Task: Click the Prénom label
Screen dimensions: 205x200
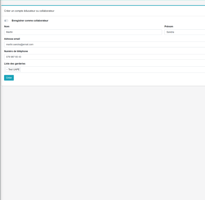Action: (169, 26)
